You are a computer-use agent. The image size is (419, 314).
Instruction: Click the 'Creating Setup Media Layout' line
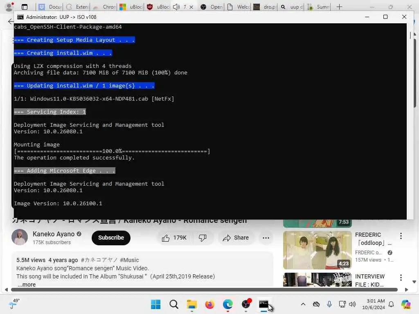(x=74, y=40)
